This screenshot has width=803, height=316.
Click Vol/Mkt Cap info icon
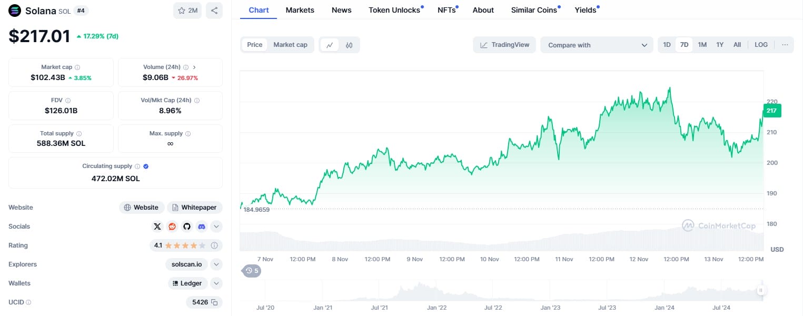pyautogui.click(x=197, y=100)
